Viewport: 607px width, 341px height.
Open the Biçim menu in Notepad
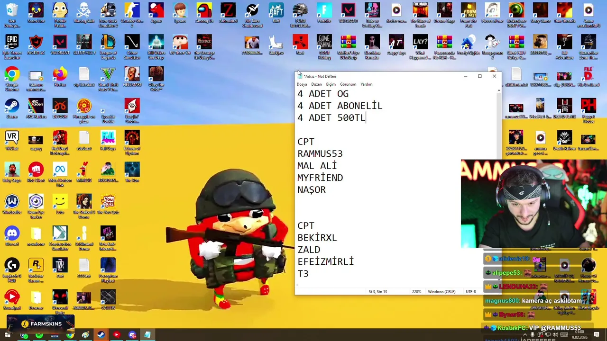tap(331, 84)
